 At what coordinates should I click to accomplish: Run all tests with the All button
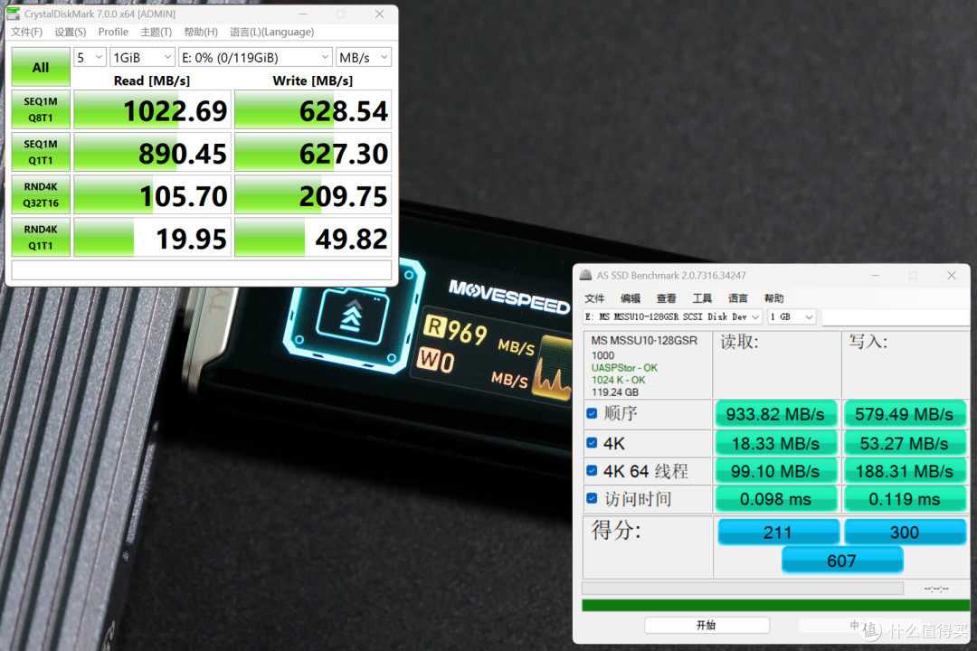[41, 67]
